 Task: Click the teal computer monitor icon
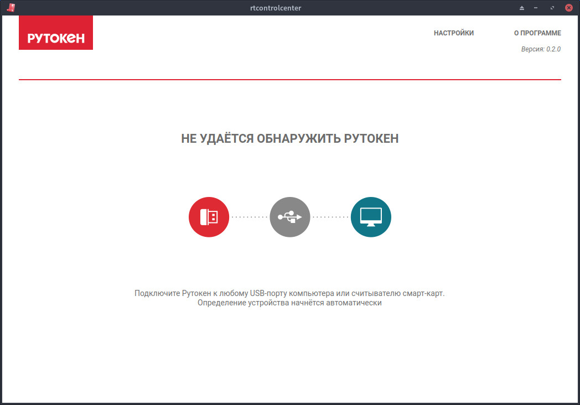tap(371, 217)
